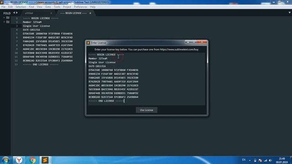Image resolution: width=292 pixels, height=164 pixels.
Task: Expand the second folder in sidebar
Action: (4, 22)
